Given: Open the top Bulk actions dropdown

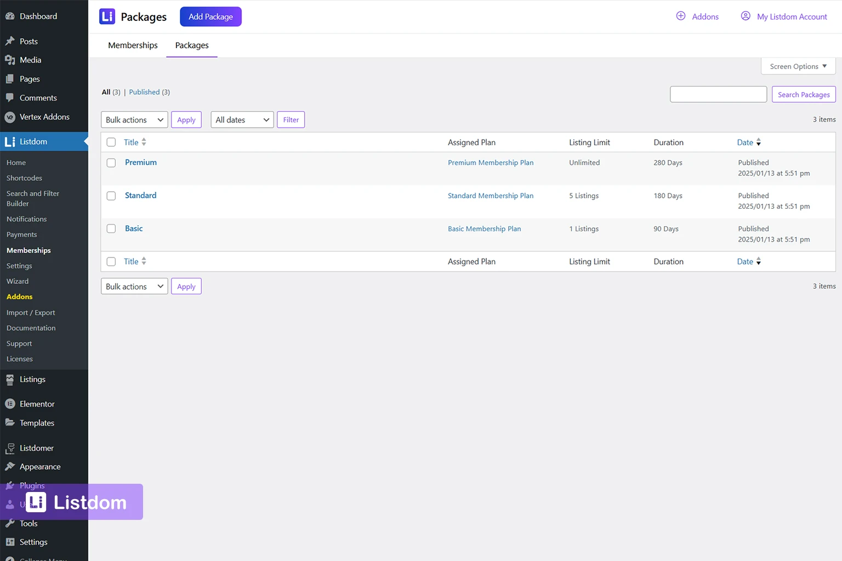Looking at the screenshot, I should (x=134, y=120).
